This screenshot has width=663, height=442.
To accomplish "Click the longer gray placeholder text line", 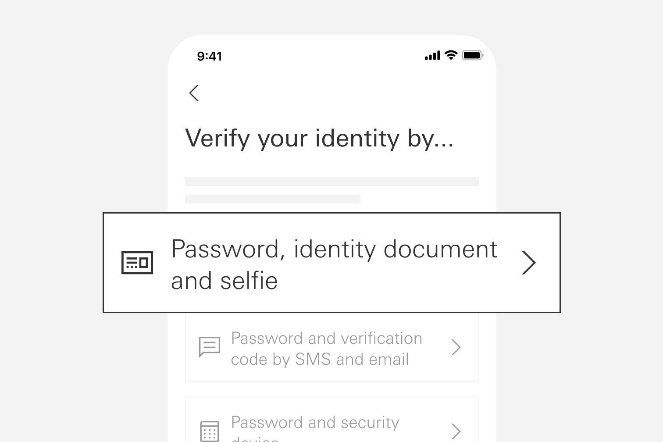I will 331,182.
